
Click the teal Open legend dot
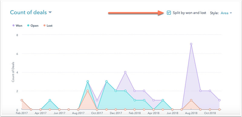pyautogui.click(x=28, y=26)
